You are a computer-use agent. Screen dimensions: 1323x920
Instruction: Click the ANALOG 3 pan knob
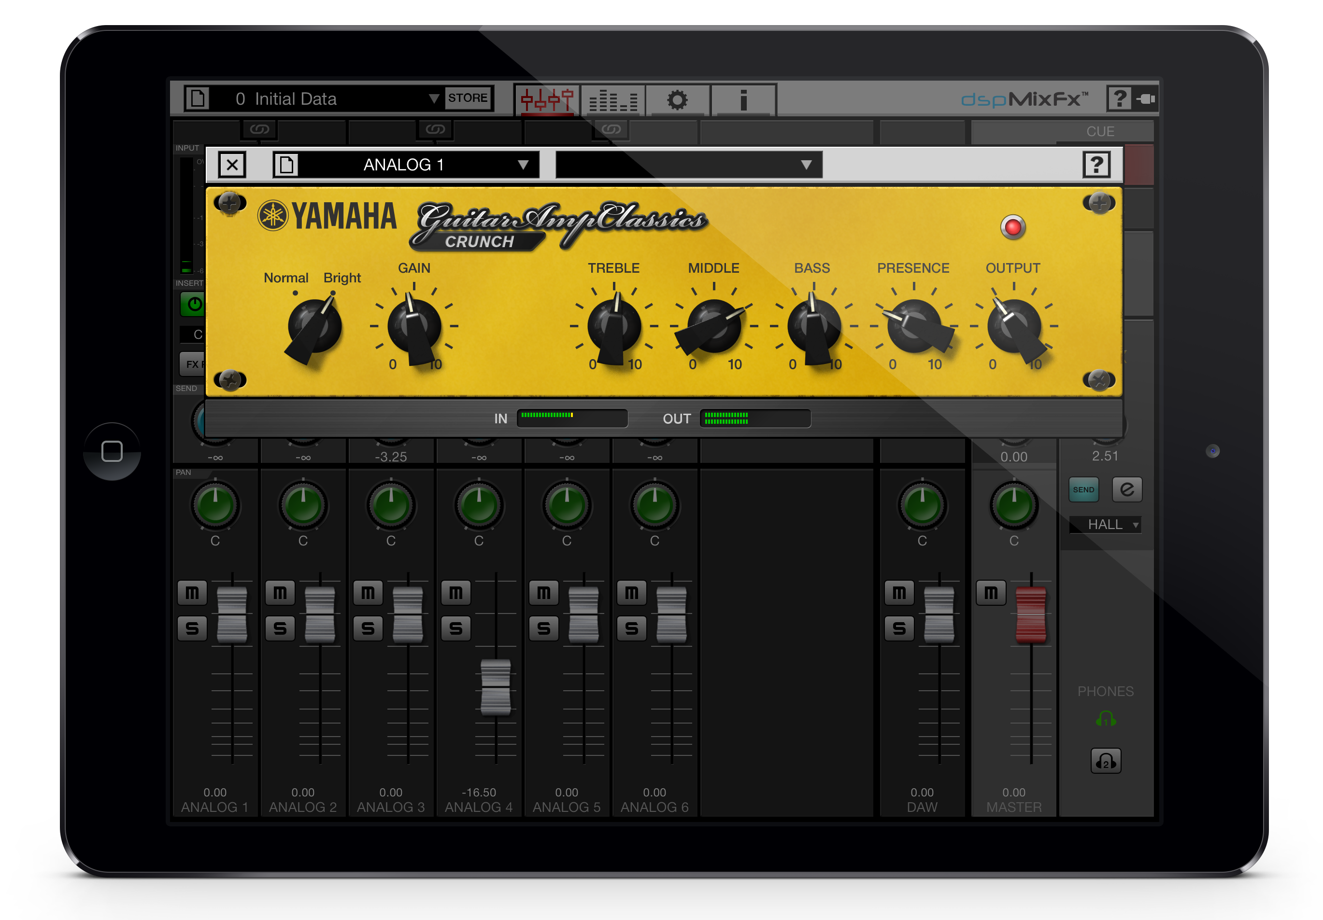pyautogui.click(x=391, y=505)
